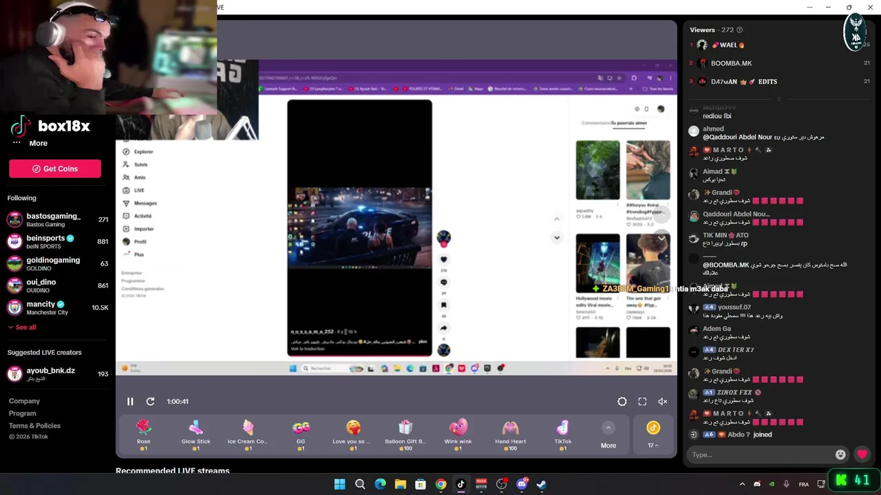Send the Wink wink gift
The height and width of the screenshot is (495, 881).
click(x=458, y=436)
